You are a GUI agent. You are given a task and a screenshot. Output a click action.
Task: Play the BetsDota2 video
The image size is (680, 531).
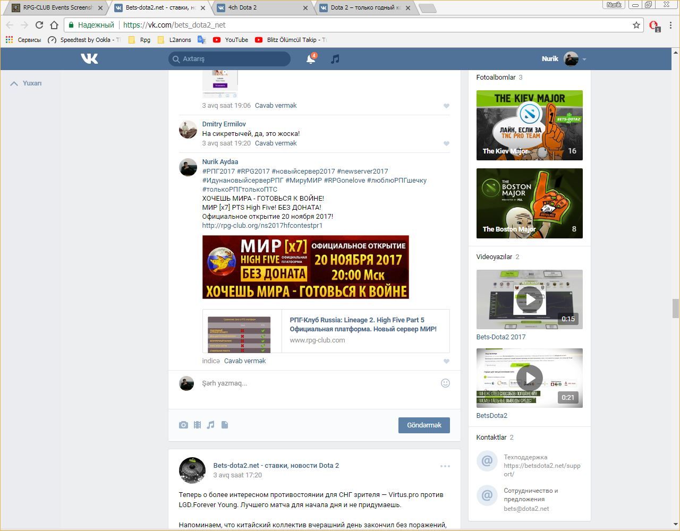529,378
